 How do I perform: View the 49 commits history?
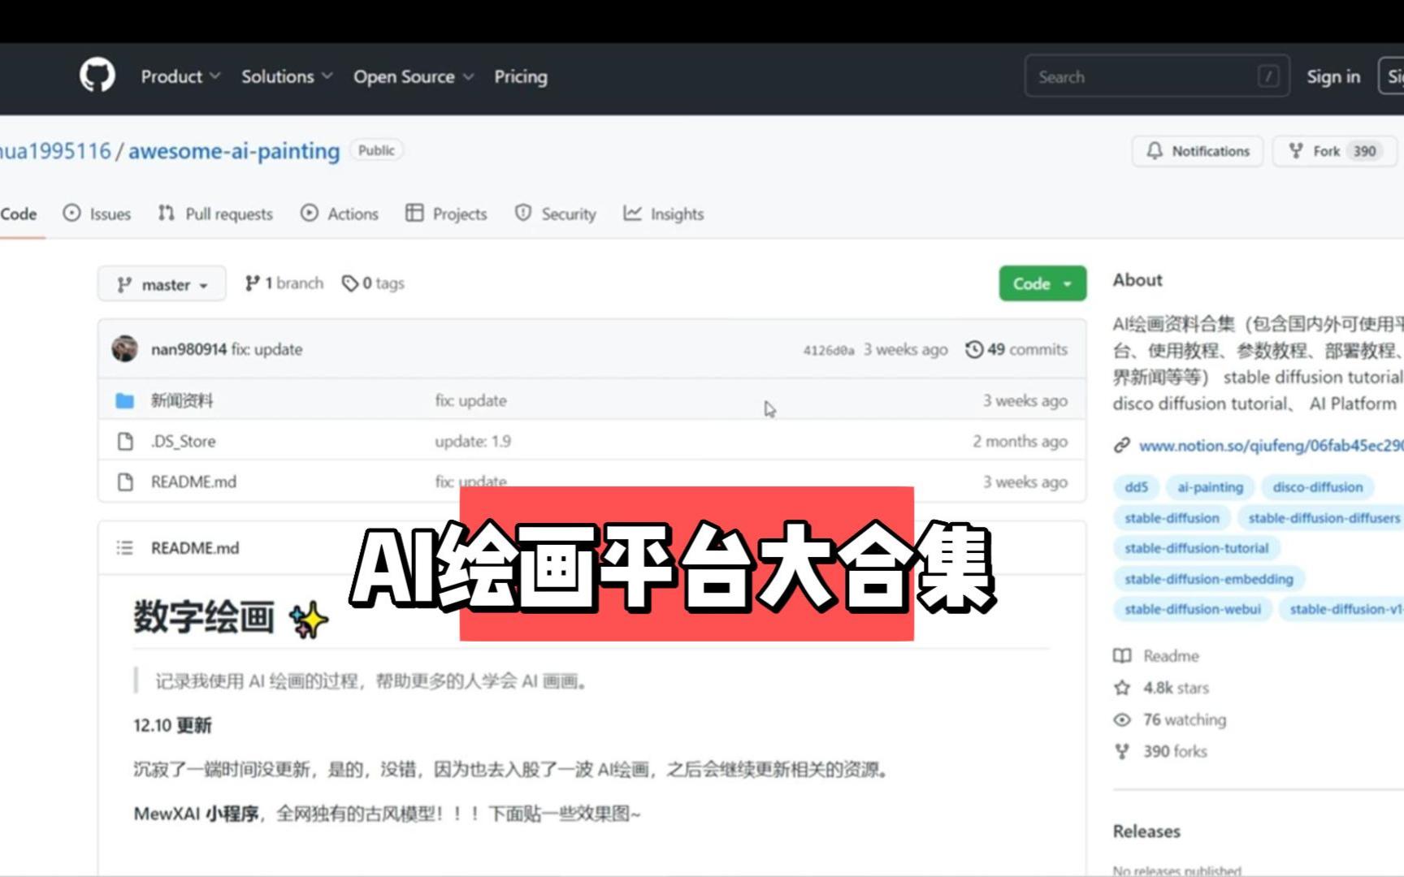tap(1016, 349)
